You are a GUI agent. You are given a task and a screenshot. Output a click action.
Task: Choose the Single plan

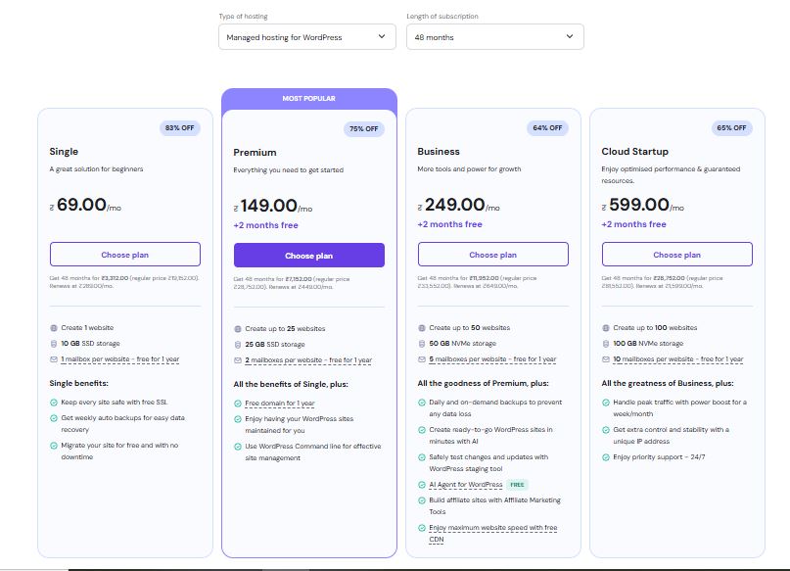click(x=125, y=254)
